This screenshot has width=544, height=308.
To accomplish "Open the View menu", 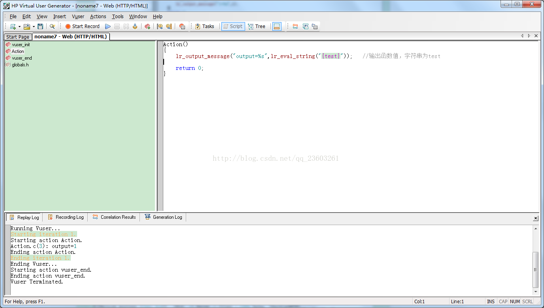I will [42, 17].
